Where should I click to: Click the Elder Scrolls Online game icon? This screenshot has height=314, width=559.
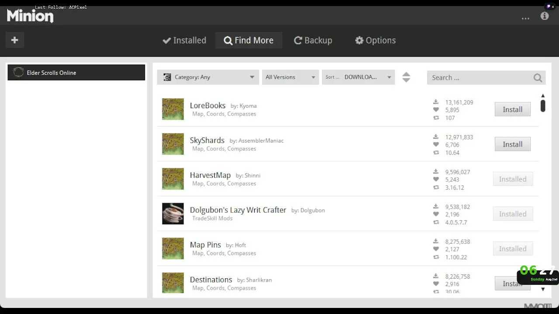pyautogui.click(x=18, y=72)
